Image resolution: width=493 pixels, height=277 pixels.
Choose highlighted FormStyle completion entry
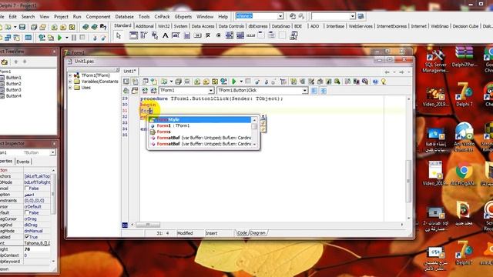tap(200, 120)
